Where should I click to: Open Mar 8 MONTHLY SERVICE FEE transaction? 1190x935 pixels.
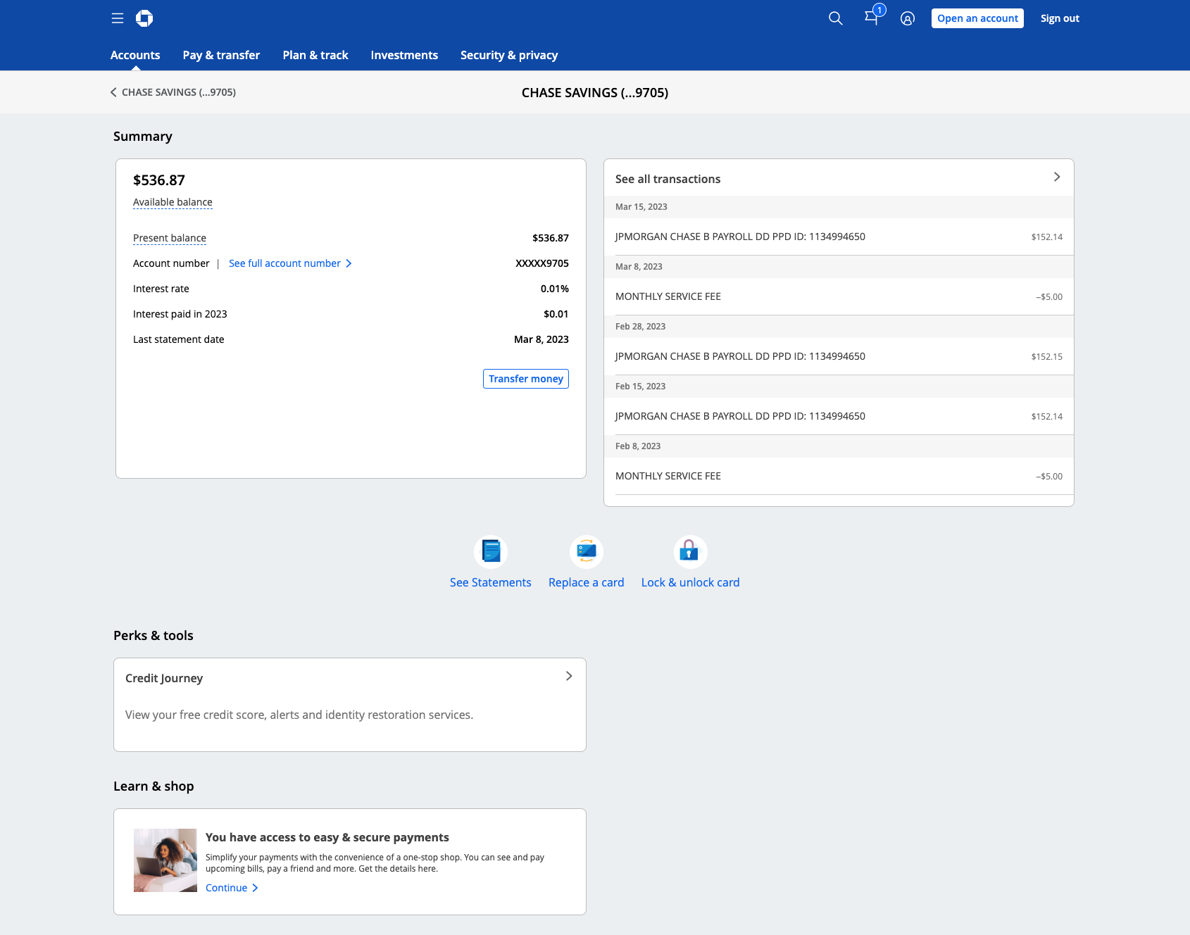pos(839,296)
